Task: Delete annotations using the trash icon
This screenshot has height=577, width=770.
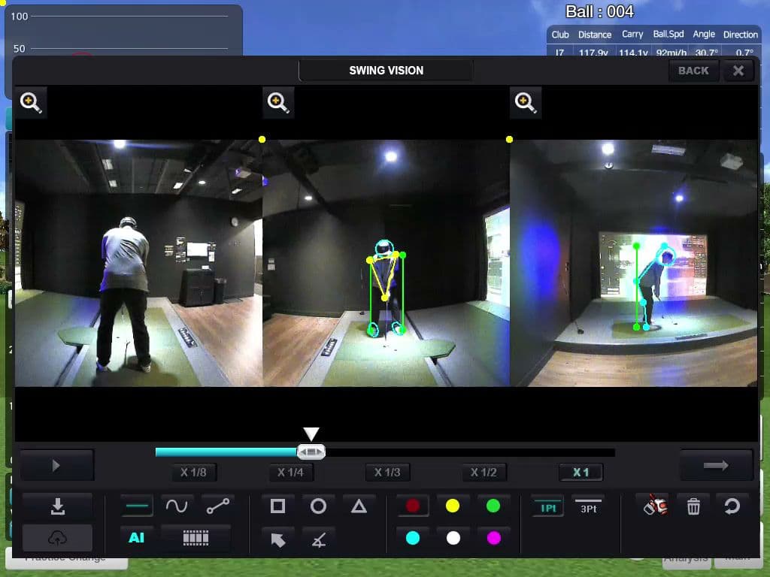Action: click(x=693, y=506)
